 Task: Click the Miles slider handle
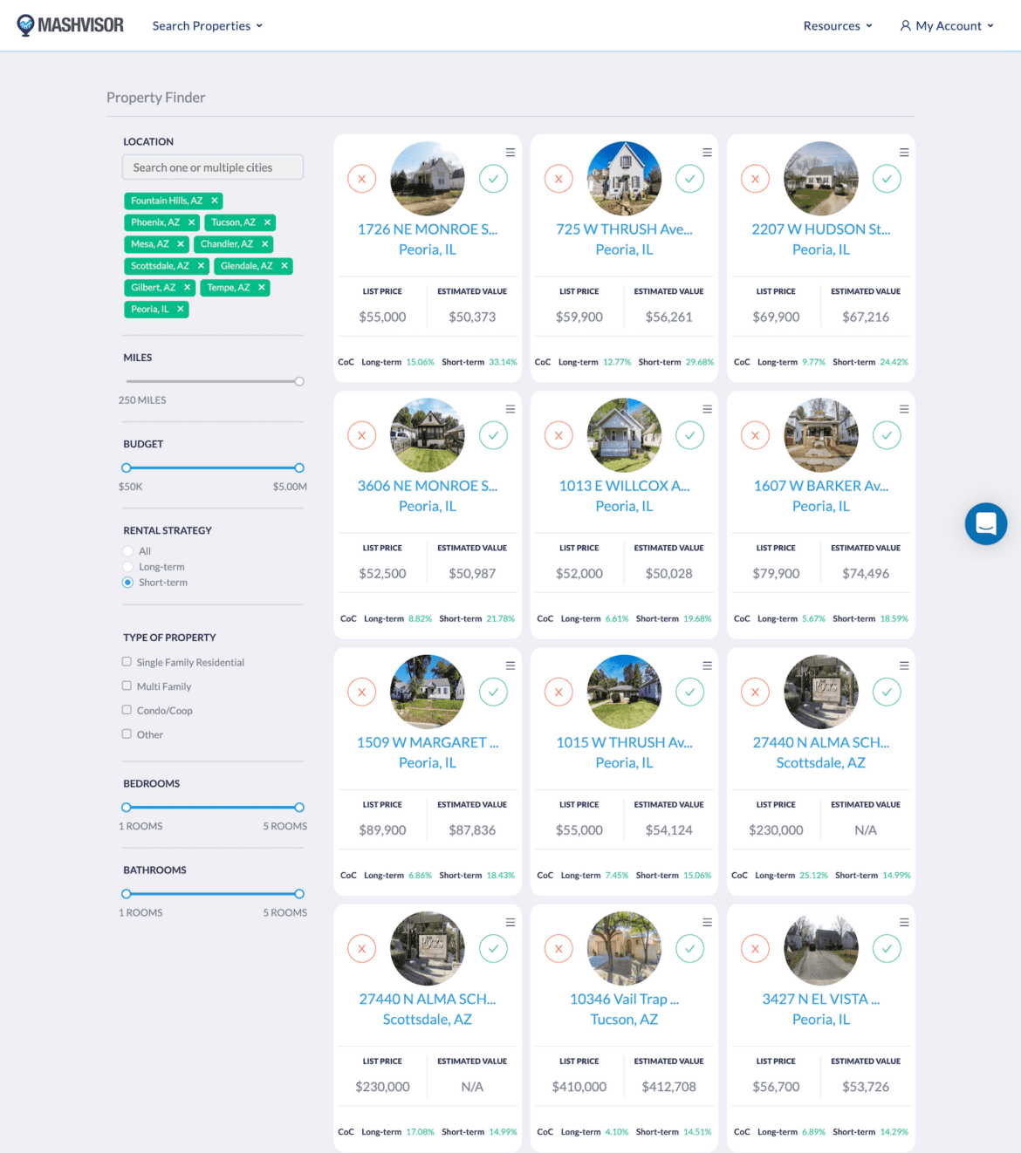299,381
